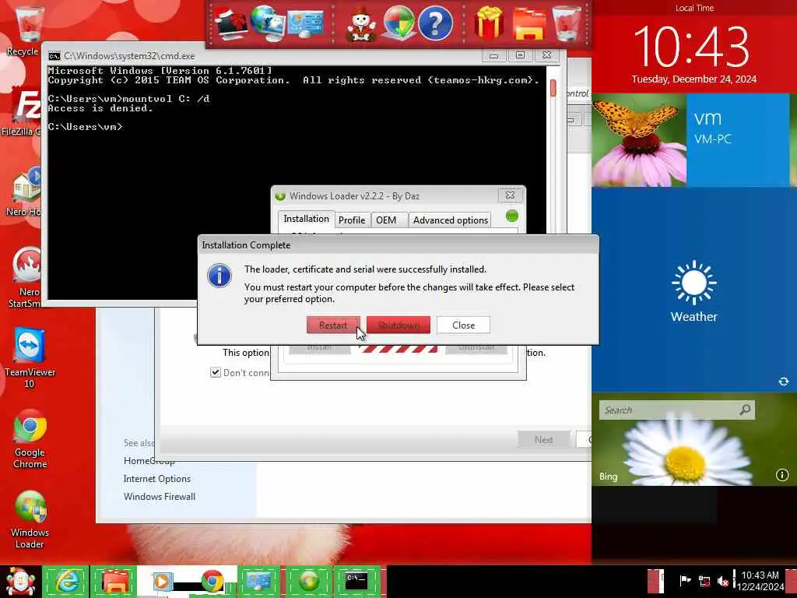Screen dimensions: 797x598
Task: Select the Google Chrome desktop icon
Action: [30, 438]
